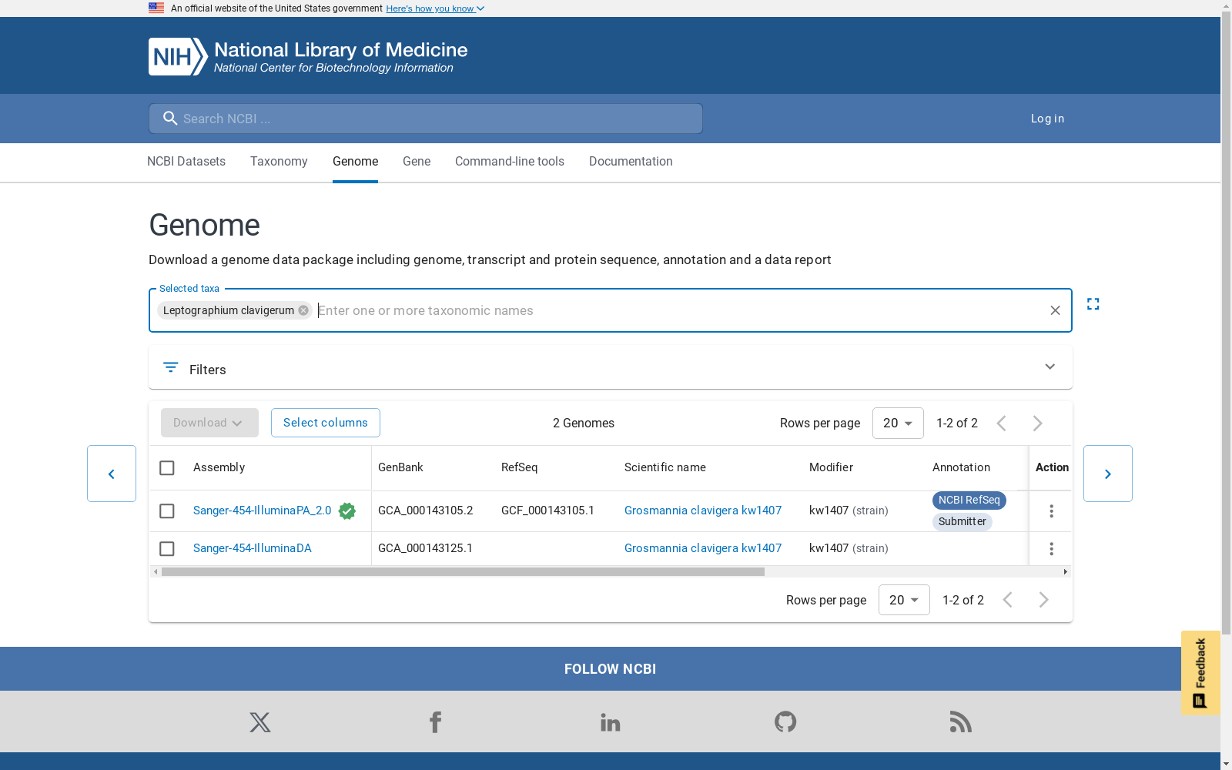Open NCBI Datasets tab
Viewport: 1232px width, 770px height.
tap(186, 161)
